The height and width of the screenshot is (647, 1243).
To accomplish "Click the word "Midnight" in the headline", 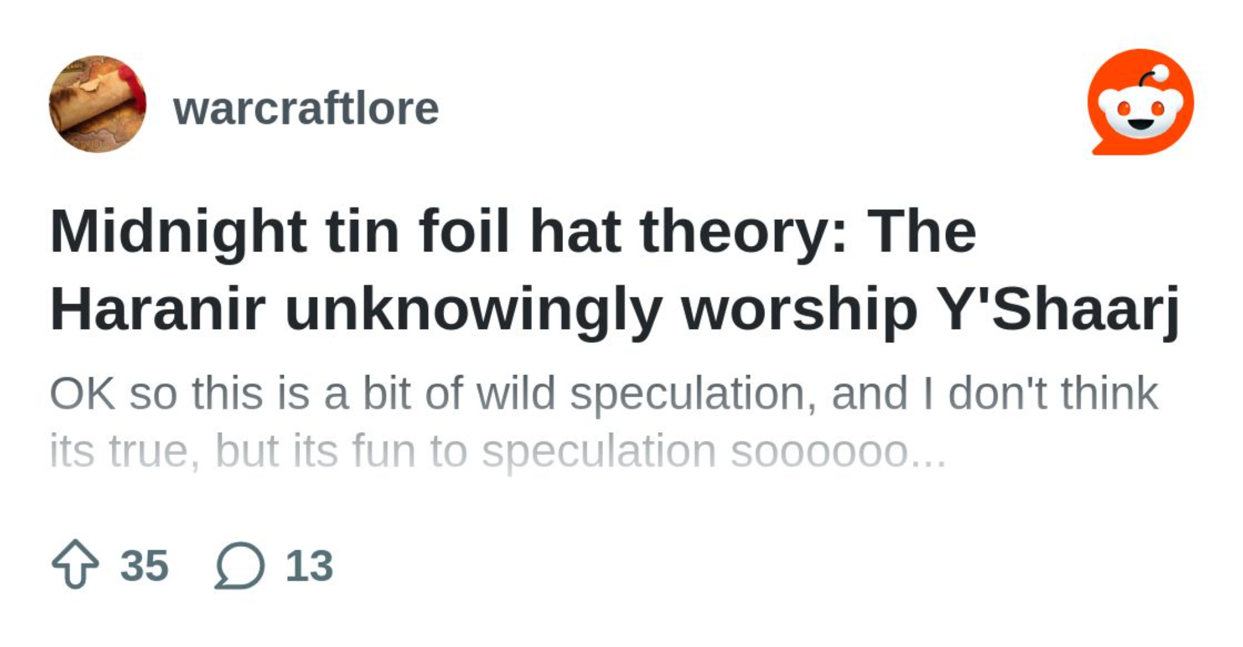I will click(178, 232).
